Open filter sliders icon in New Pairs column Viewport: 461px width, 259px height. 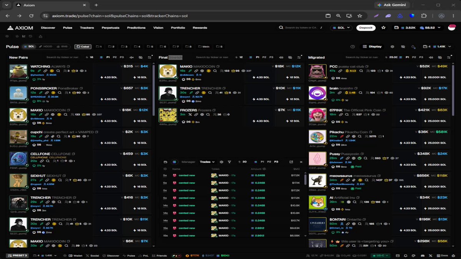149,57
